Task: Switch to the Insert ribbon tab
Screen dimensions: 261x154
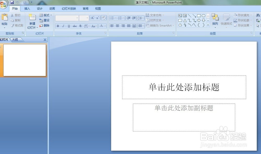Action: tap(27, 8)
